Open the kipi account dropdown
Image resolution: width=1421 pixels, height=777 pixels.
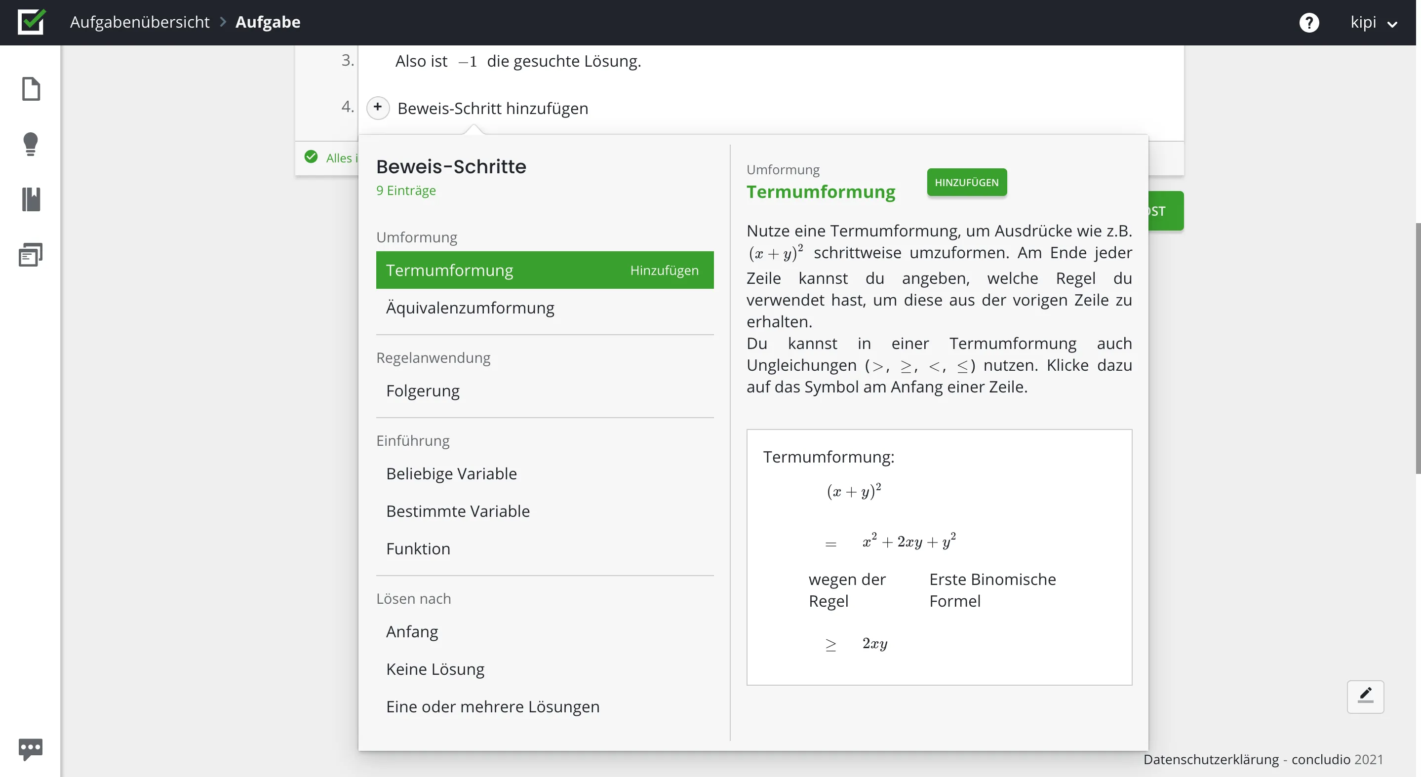(1374, 22)
